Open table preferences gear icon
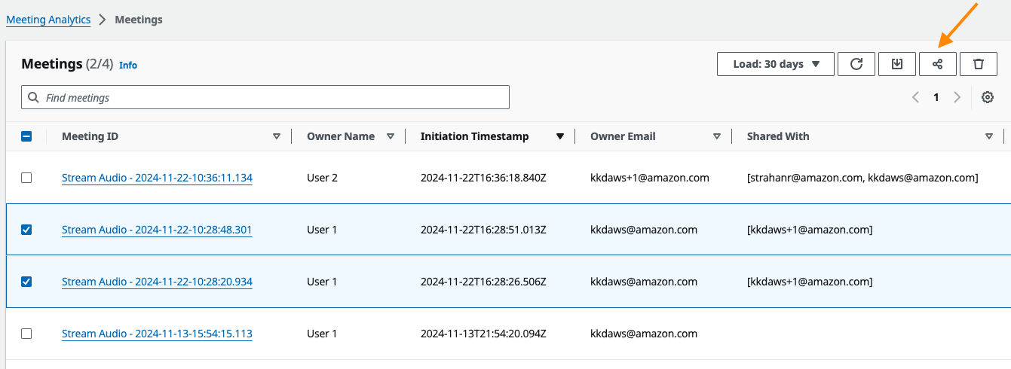 coord(988,97)
